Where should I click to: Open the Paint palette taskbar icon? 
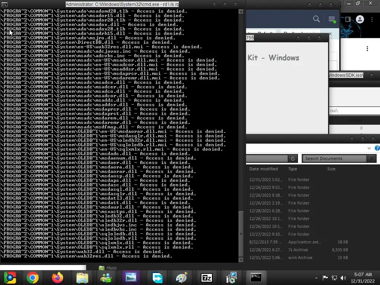[x=181, y=278]
